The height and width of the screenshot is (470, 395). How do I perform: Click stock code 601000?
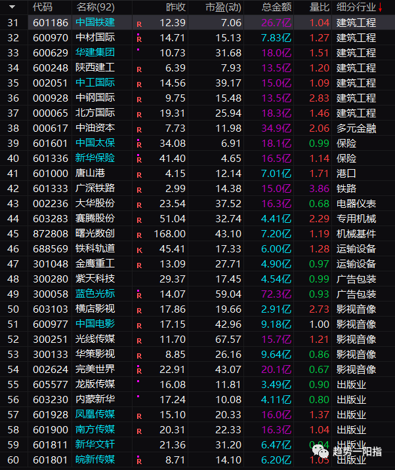[51, 173]
